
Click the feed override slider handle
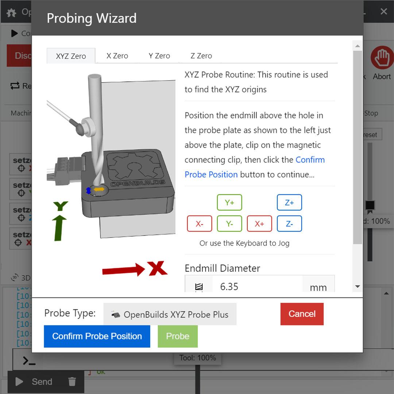[x=370, y=205]
